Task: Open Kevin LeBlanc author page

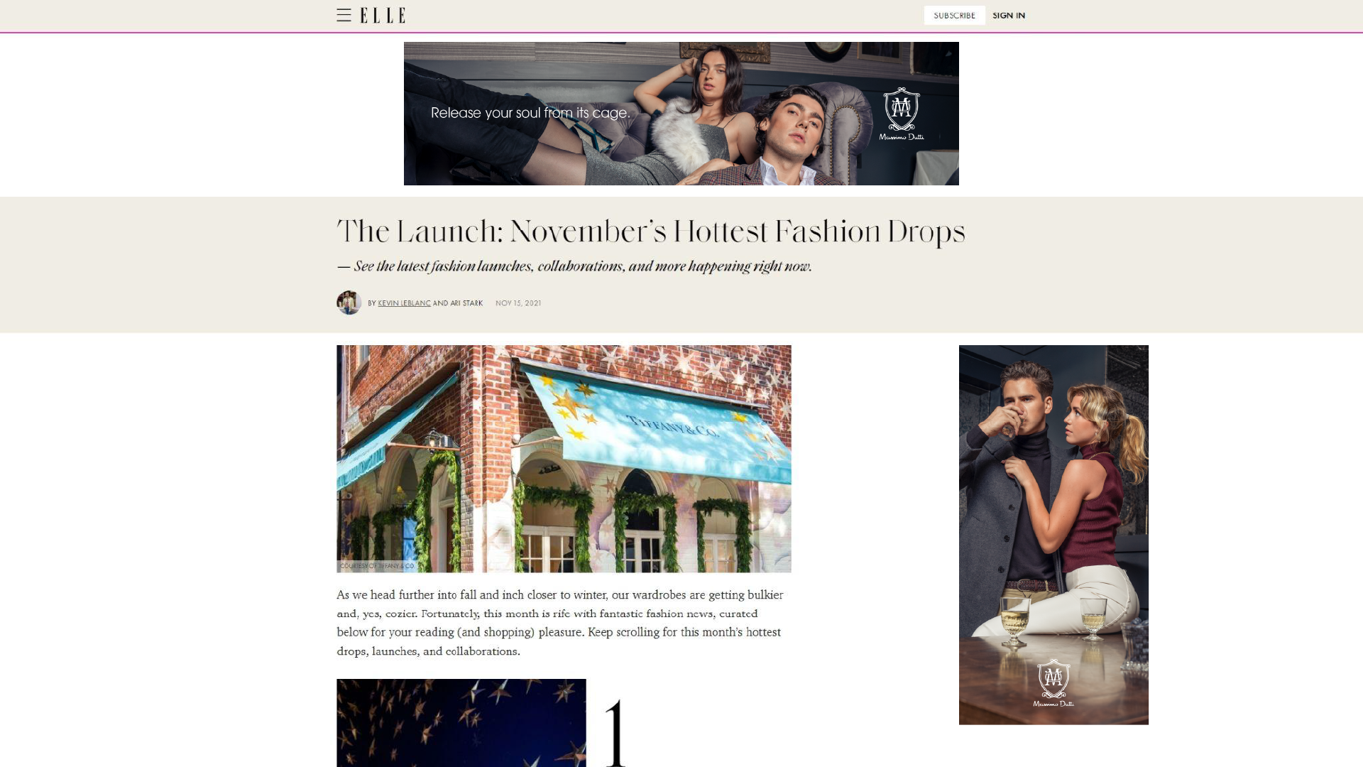Action: (404, 303)
